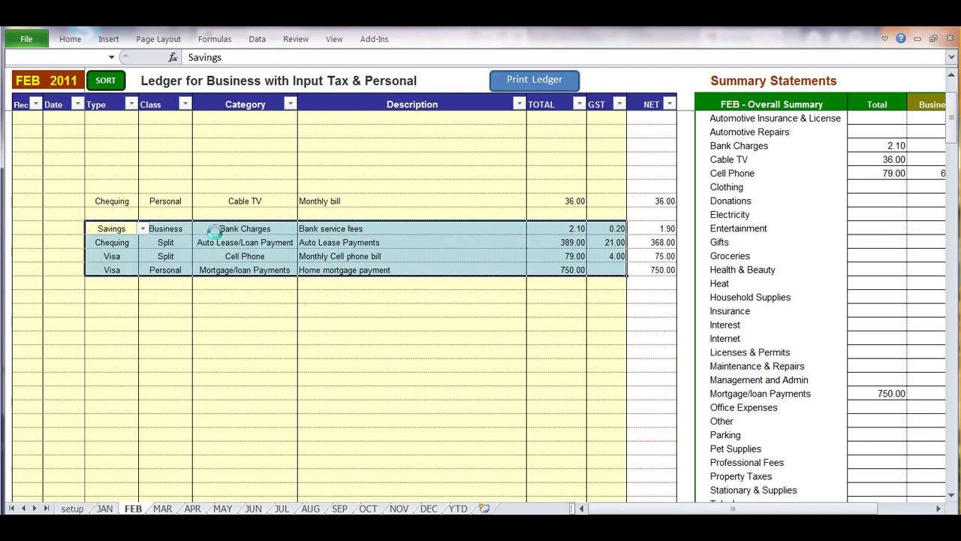Click the green SORT button
The height and width of the screenshot is (541, 961).
pyautogui.click(x=106, y=80)
